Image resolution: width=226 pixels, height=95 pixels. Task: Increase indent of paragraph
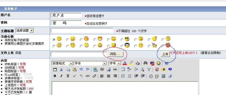(x=143, y=76)
